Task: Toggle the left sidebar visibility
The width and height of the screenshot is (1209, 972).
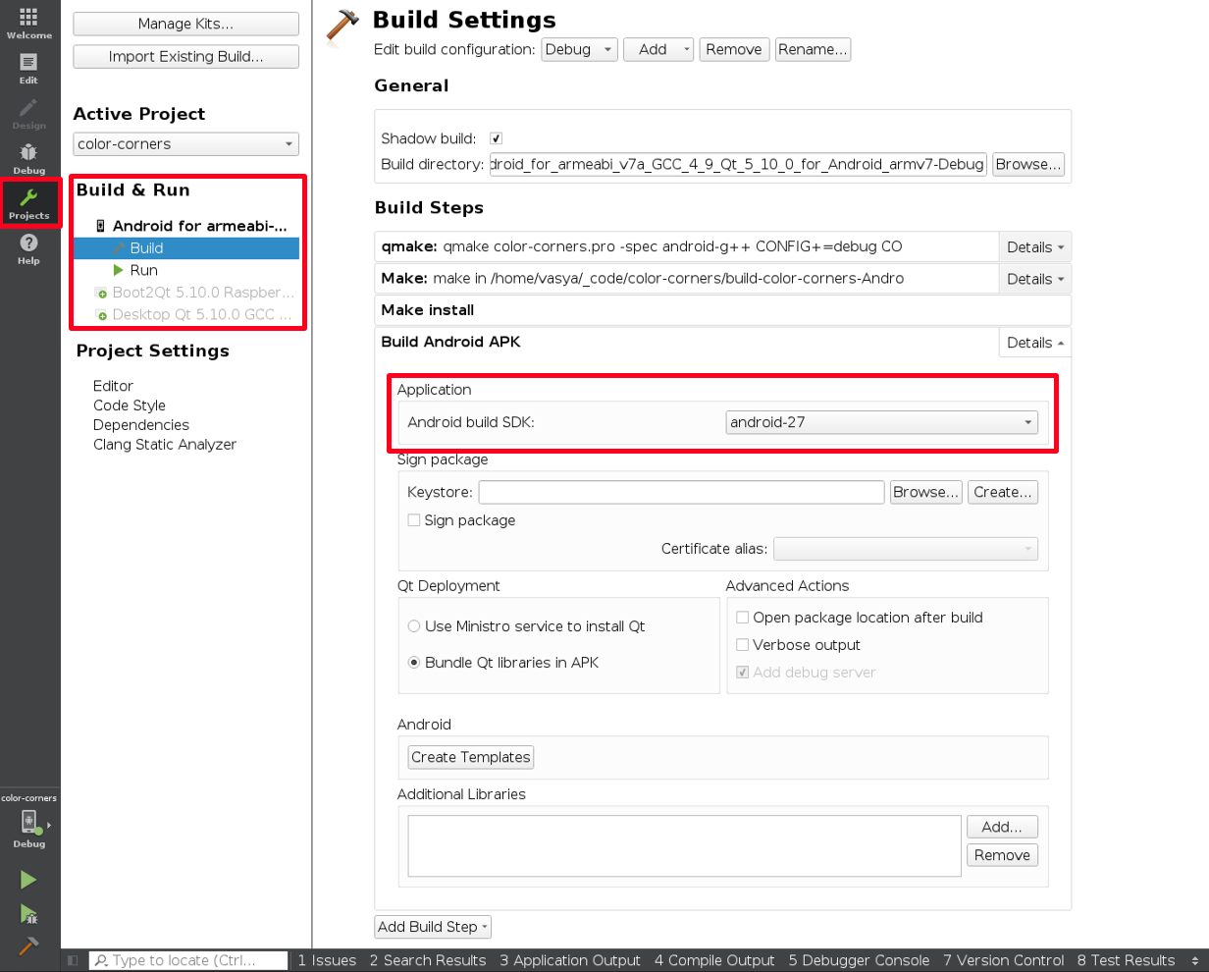Action: pos(73,960)
